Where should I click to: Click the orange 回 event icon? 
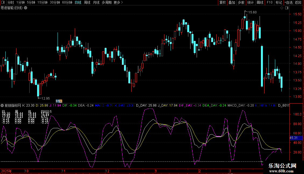(61, 101)
